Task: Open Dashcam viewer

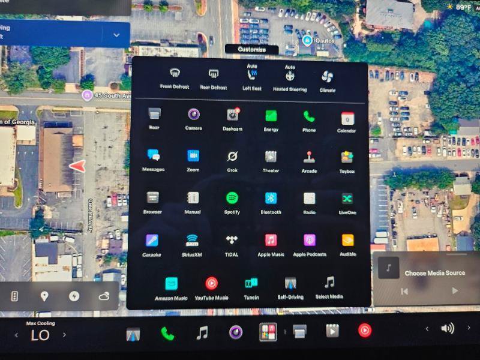Action: [233, 119]
